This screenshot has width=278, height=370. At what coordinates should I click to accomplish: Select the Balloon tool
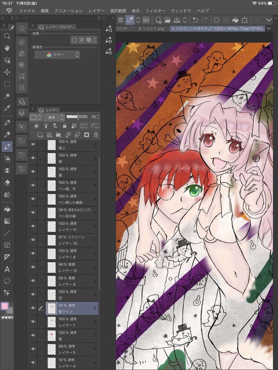pyautogui.click(x=7, y=281)
